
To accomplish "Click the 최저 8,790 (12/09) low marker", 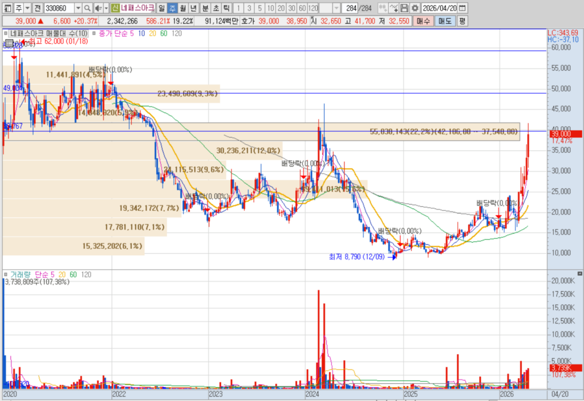I will (357, 257).
